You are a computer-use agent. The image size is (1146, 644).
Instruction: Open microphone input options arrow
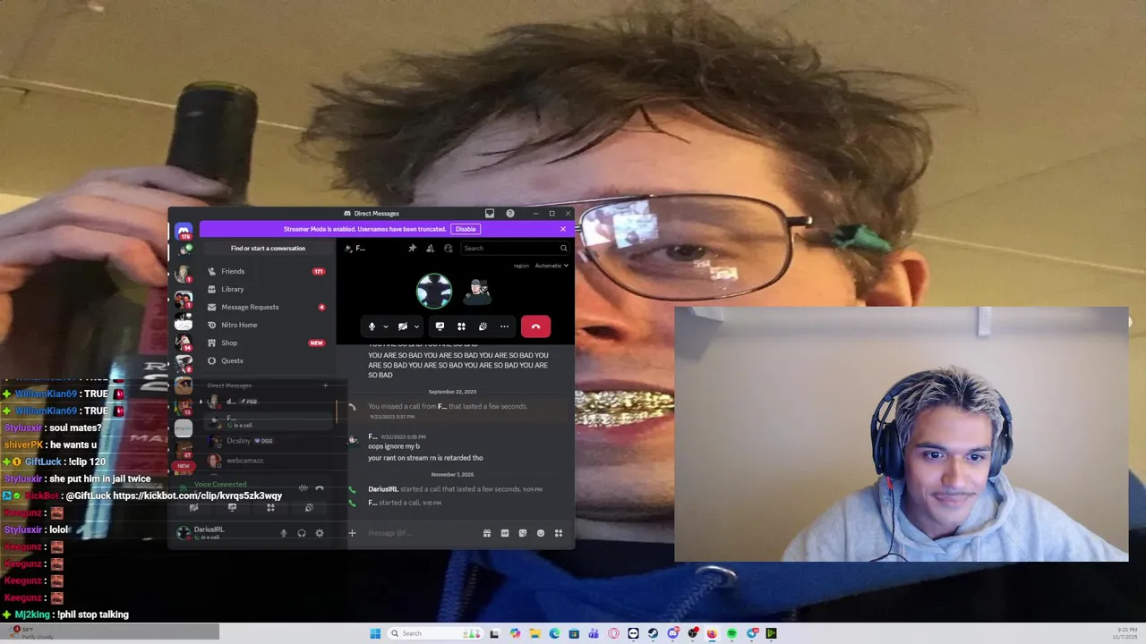[x=386, y=326]
